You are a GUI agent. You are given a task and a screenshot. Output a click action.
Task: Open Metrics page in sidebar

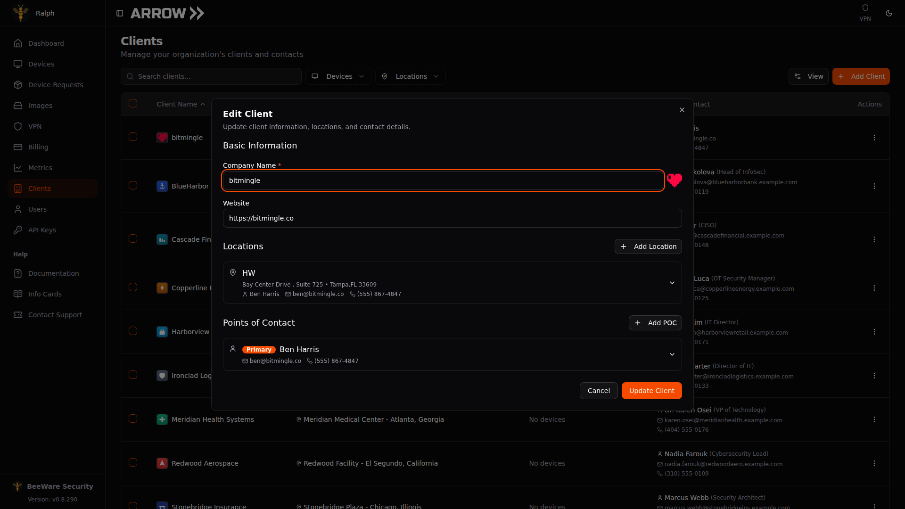point(53,168)
